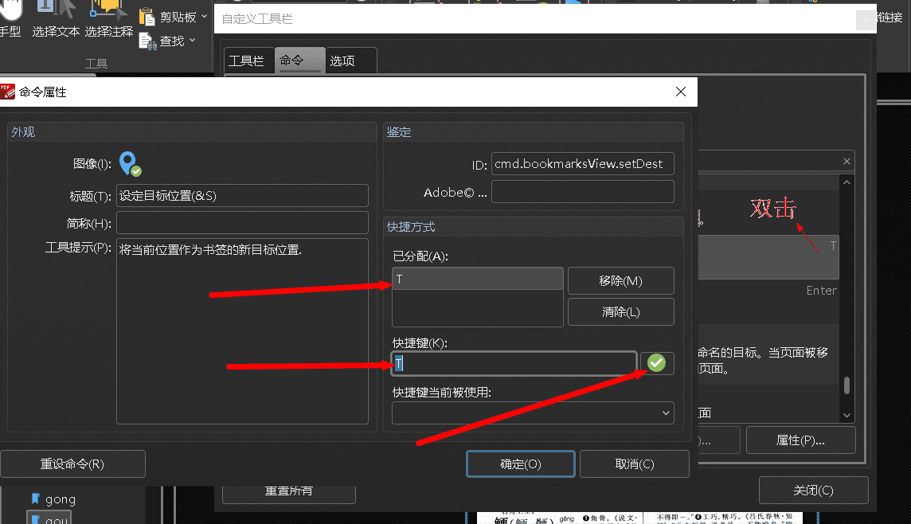Open the 查找 dropdown arrow
Viewport: 911px width, 524px height.
click(x=193, y=41)
